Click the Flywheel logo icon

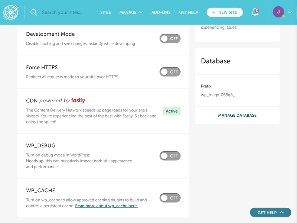tap(11, 12)
